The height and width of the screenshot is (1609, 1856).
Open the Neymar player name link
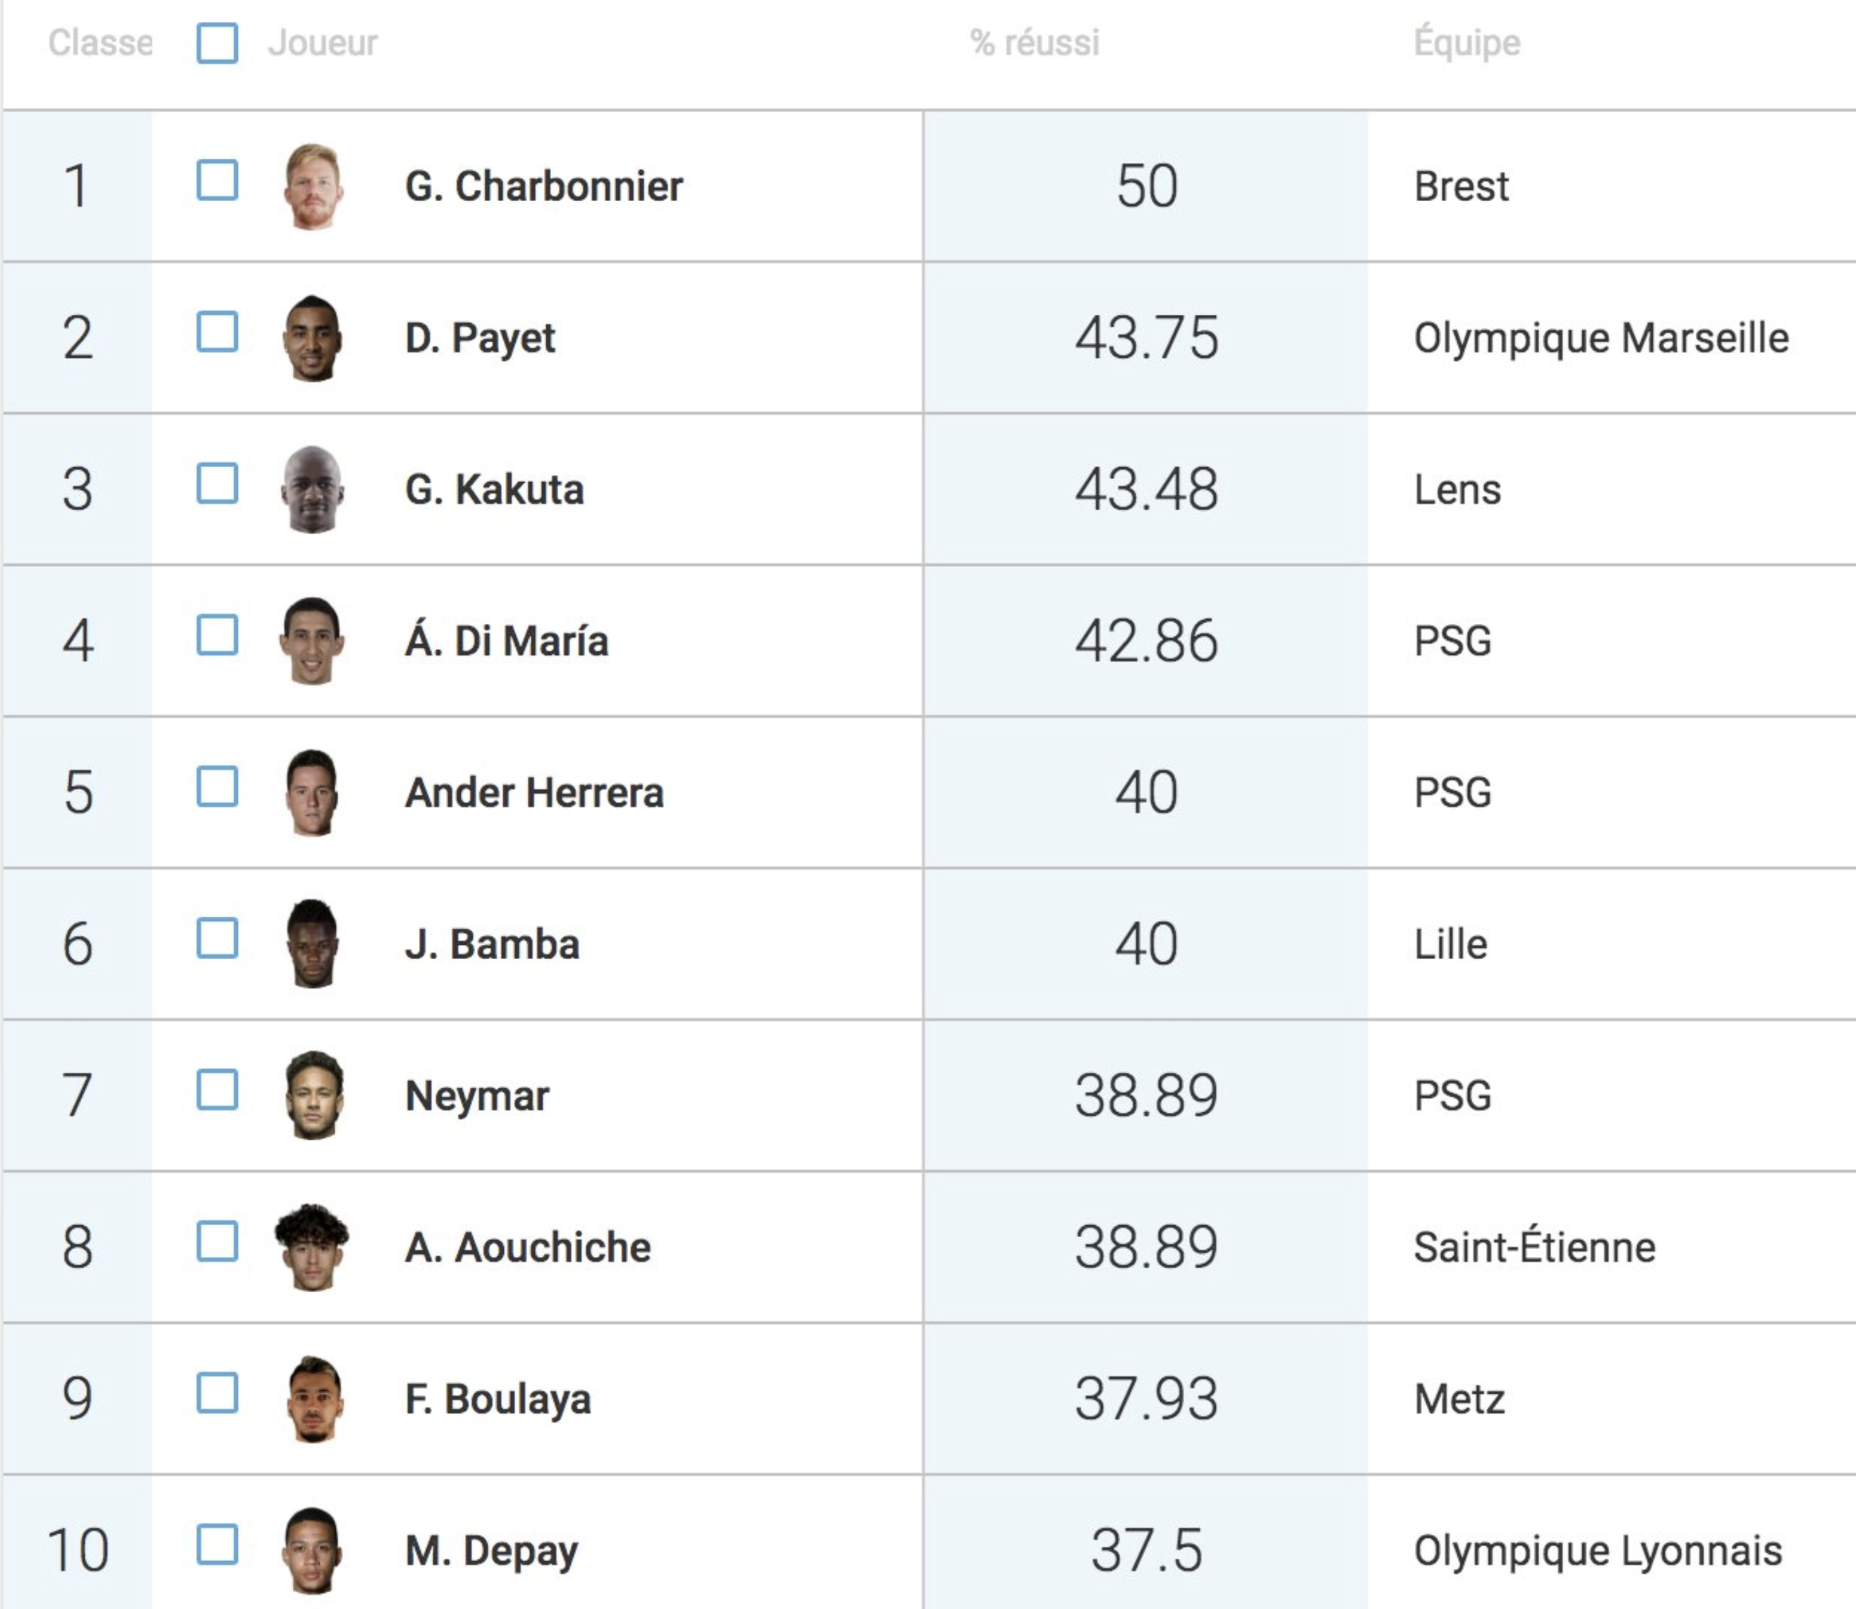click(x=477, y=1097)
